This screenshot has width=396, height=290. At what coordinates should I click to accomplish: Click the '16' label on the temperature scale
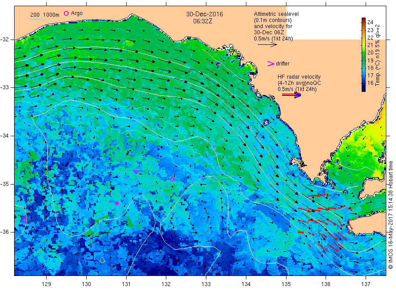coord(370,83)
